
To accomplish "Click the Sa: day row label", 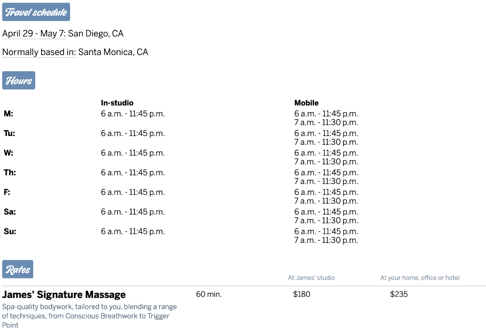I will click(10, 212).
